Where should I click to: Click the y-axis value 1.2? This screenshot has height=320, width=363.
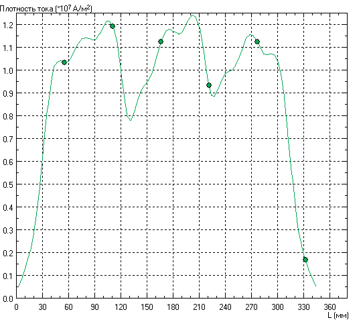pyautogui.click(x=8, y=25)
